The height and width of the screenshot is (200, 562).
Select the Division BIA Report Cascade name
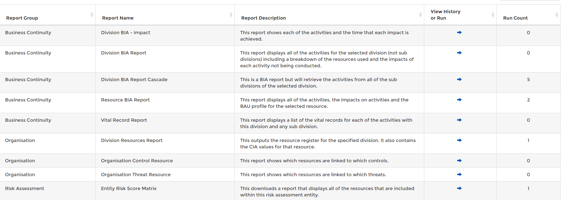pos(134,79)
